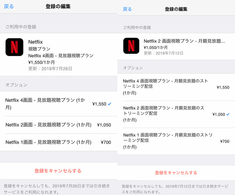Tap the Netflix app icon in left screen
The image size is (235, 195).
coord(14,47)
